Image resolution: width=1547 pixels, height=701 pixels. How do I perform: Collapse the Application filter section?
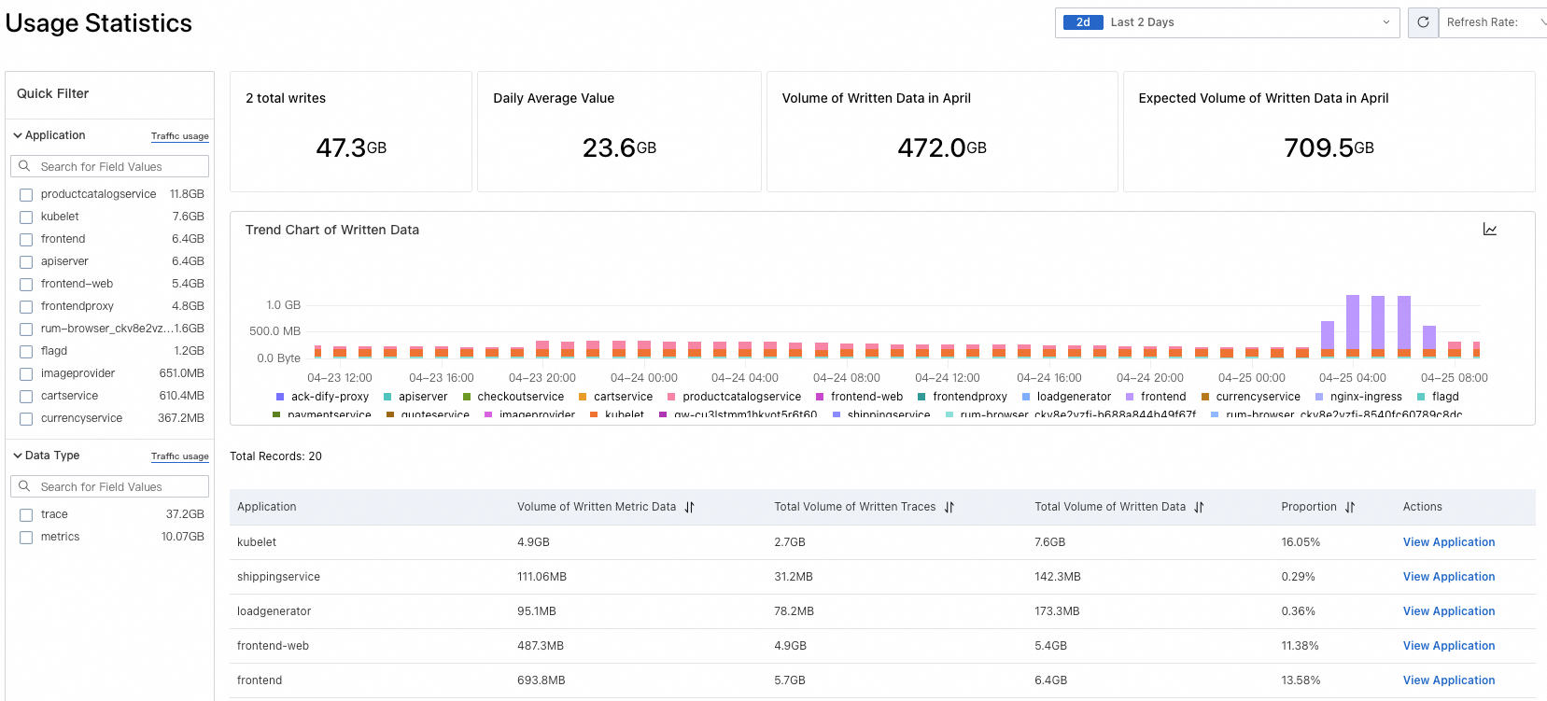point(18,135)
